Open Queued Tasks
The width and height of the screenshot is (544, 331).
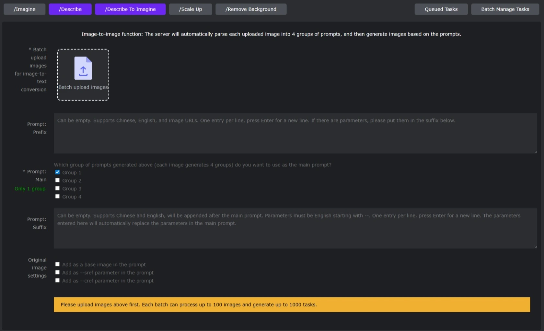tap(441, 9)
